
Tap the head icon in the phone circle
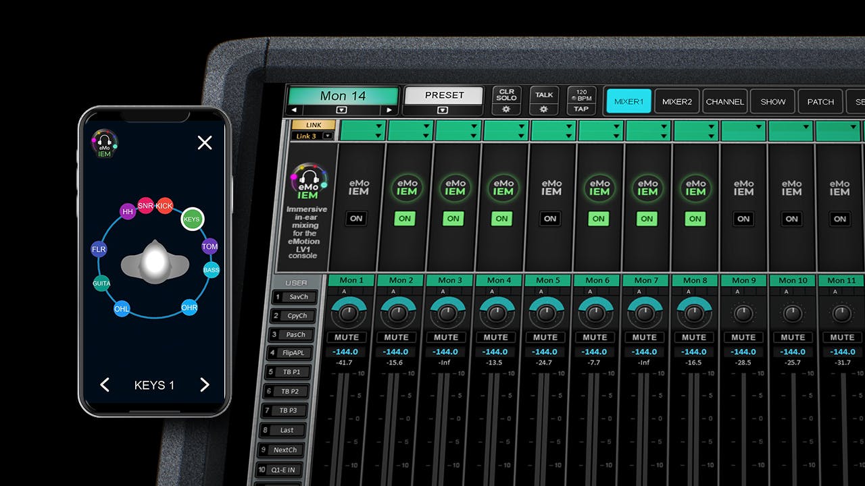point(154,261)
